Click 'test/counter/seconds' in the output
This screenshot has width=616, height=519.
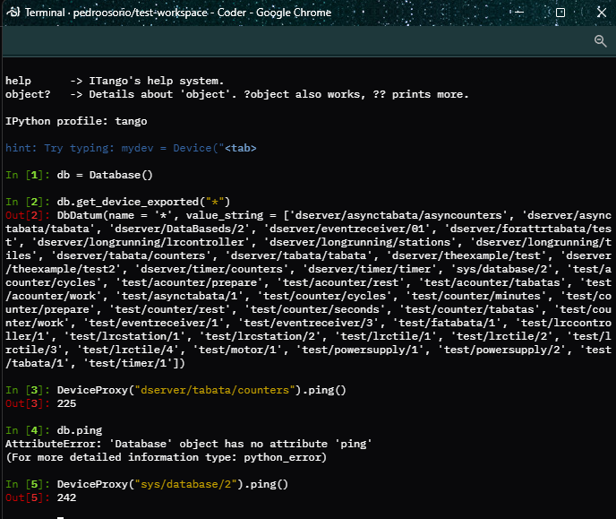pyautogui.click(x=314, y=309)
